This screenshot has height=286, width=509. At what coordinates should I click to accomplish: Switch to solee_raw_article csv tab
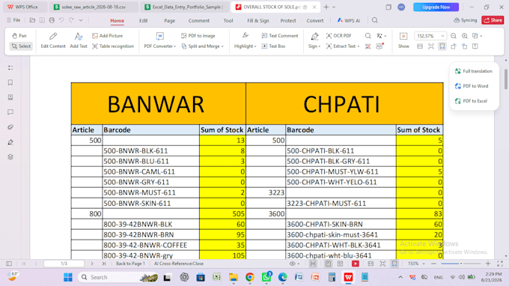pyautogui.click(x=94, y=7)
